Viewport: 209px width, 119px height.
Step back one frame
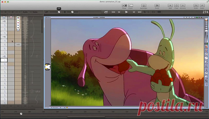pos(119,12)
